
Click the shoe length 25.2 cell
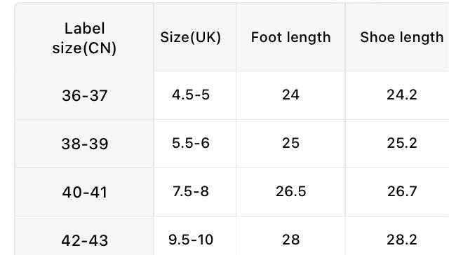pyautogui.click(x=397, y=144)
